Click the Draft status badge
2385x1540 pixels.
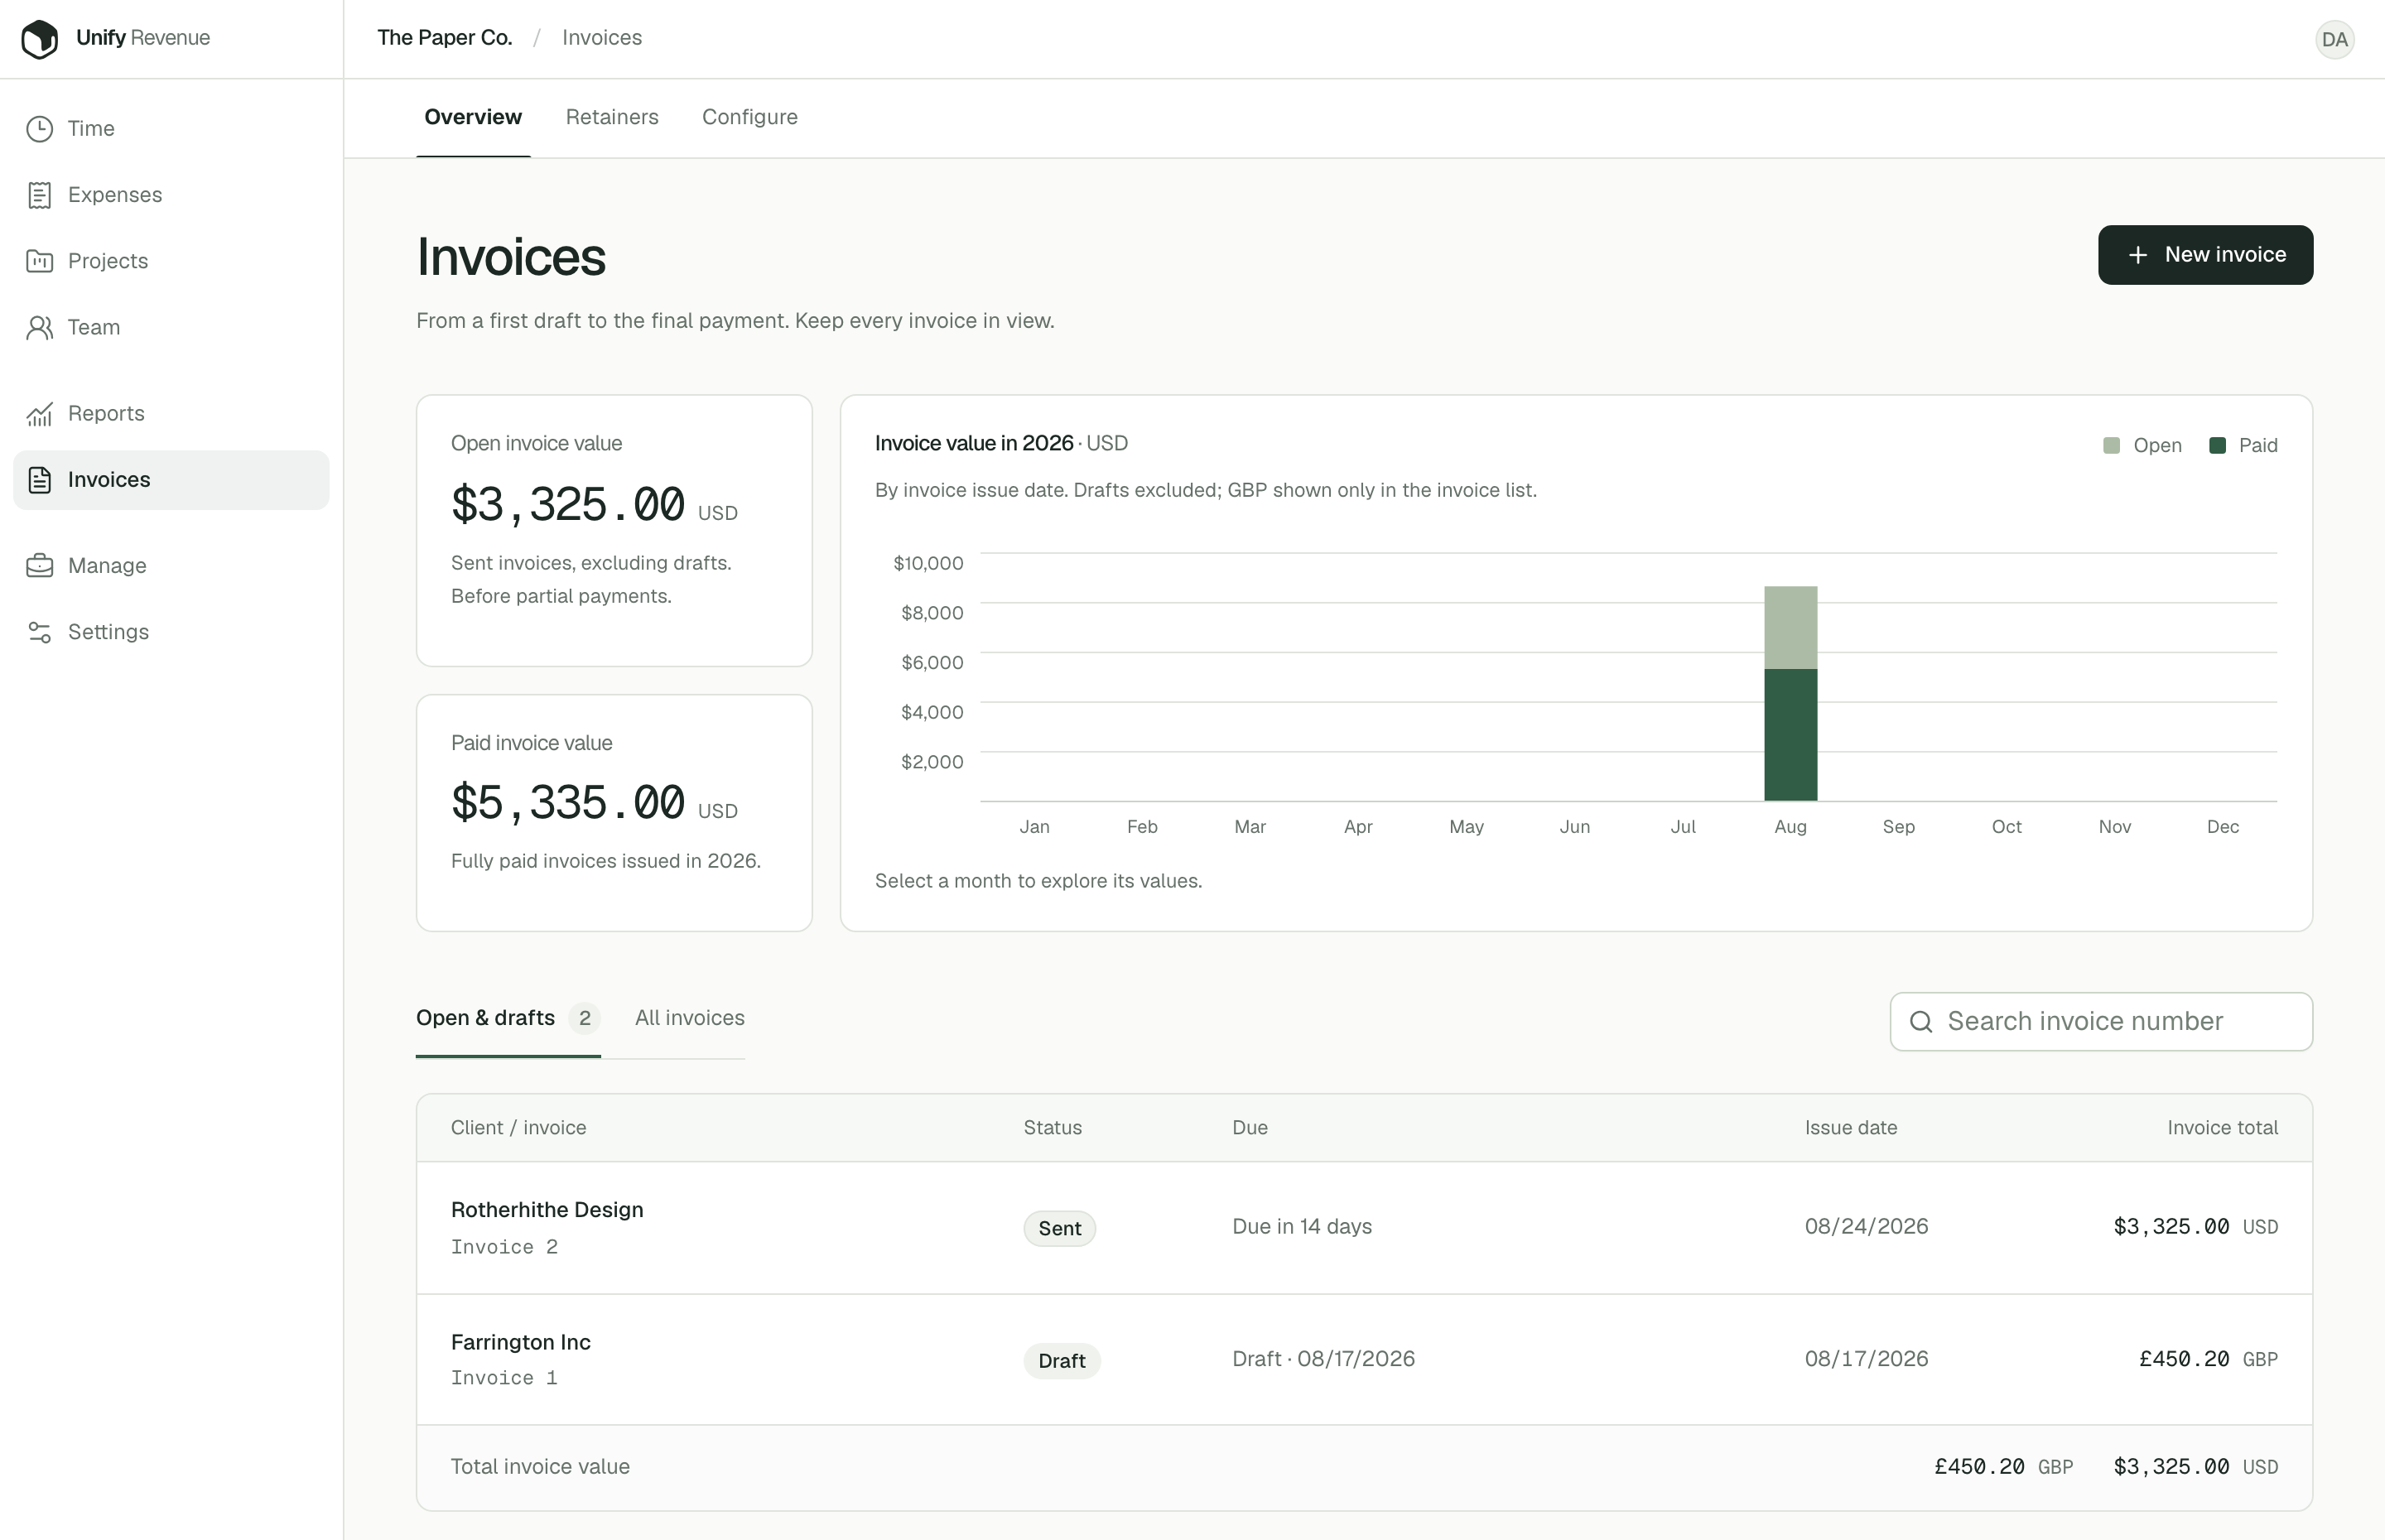[x=1061, y=1361]
